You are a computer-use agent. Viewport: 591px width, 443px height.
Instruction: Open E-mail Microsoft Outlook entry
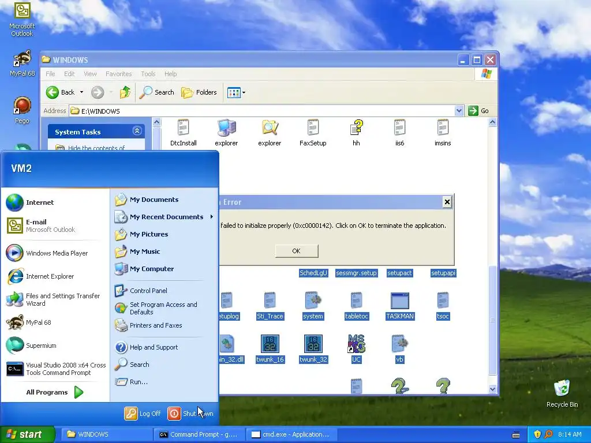pos(55,226)
